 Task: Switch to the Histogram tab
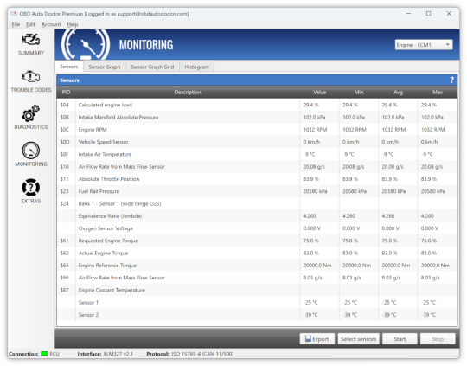[x=196, y=67]
